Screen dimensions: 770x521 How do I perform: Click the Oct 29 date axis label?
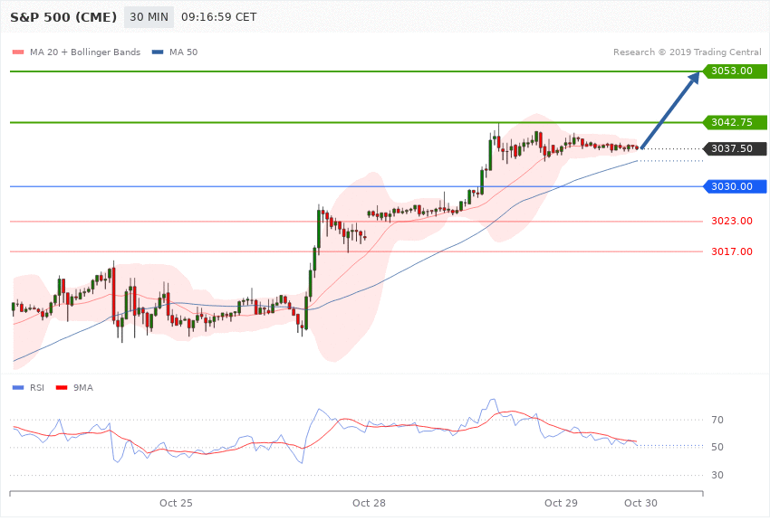click(561, 503)
